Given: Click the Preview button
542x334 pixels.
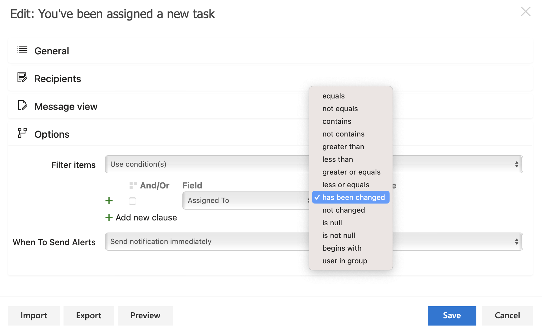Looking at the screenshot, I should click(x=145, y=315).
